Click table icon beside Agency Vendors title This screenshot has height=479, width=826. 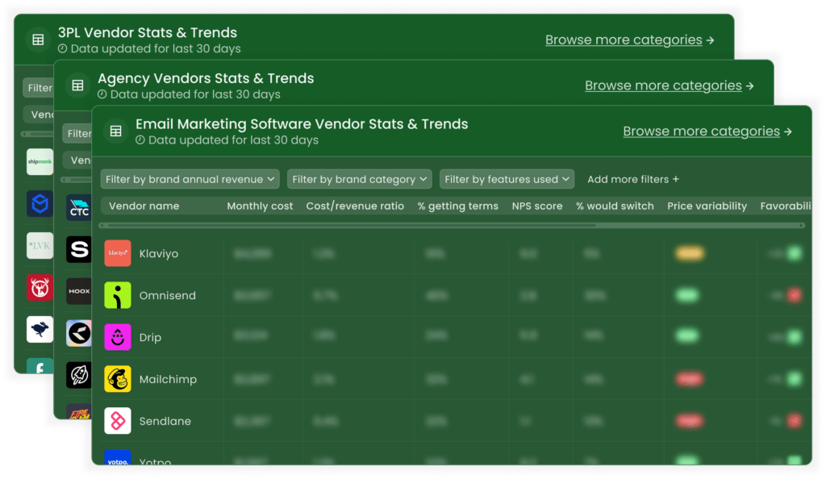point(78,85)
